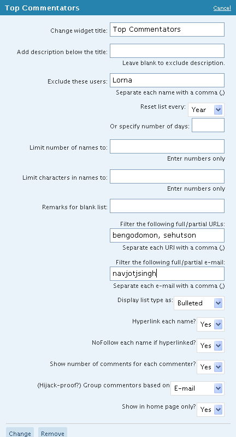The width and height of the screenshot is (236, 437).
Task: Click the Exclude these users field
Action: tap(167, 80)
